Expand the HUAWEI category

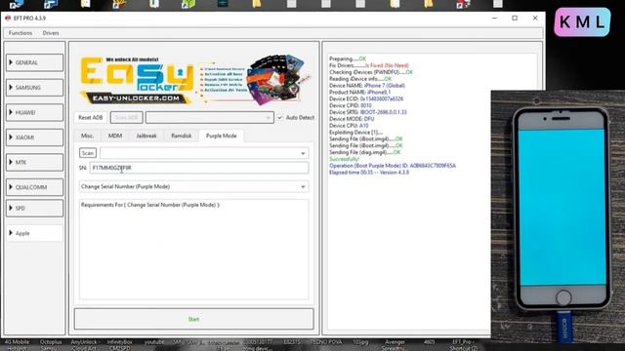(35, 113)
